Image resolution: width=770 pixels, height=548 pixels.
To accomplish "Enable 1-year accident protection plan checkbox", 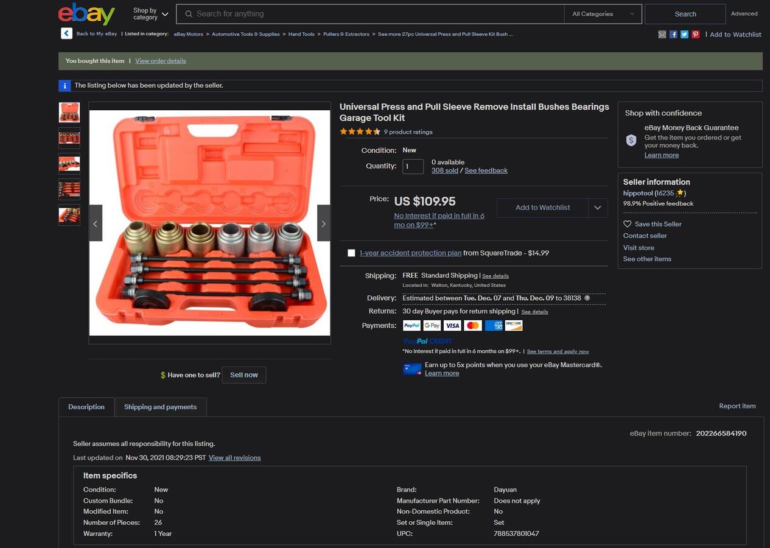I will pos(351,253).
